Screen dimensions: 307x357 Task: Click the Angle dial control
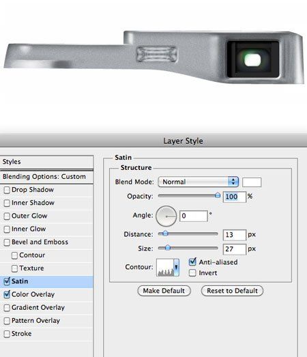click(x=166, y=216)
